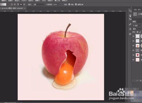142x103 pixels.
Task: Open the gradient picker dropdown arrow
Action: 7,5
